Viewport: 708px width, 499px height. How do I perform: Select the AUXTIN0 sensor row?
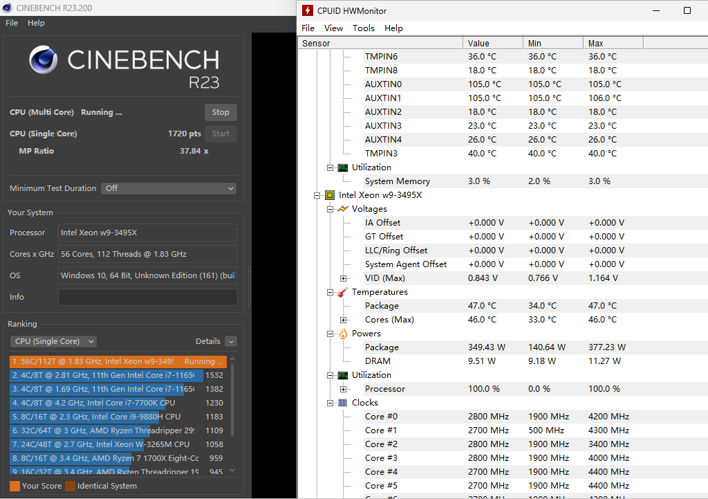(x=503, y=84)
